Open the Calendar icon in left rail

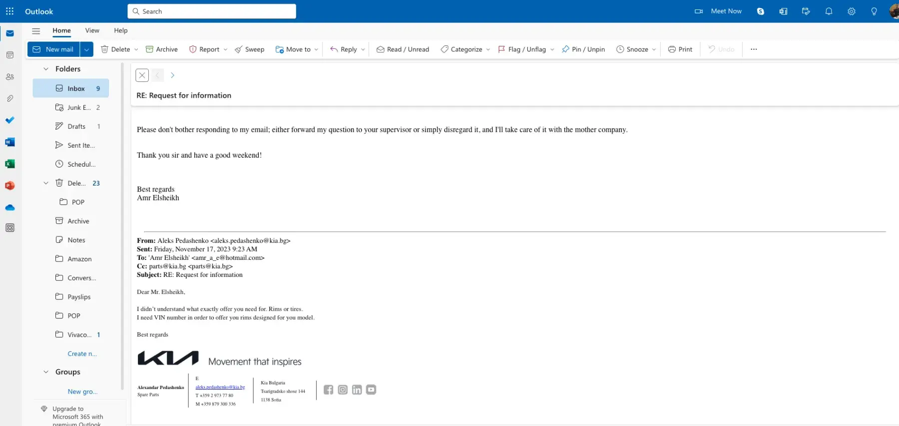coord(9,55)
